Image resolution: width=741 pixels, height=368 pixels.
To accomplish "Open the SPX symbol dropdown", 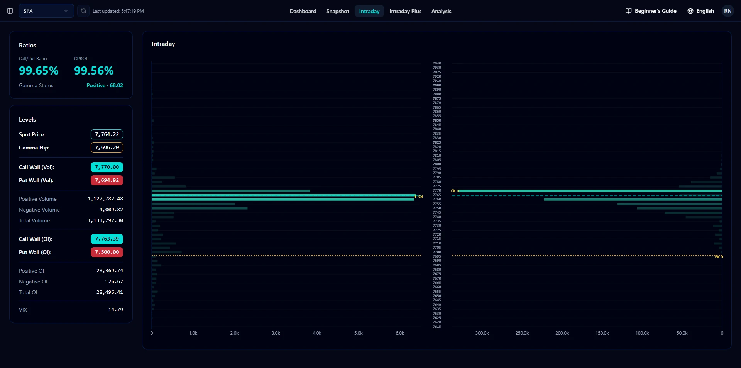I will tap(46, 11).
